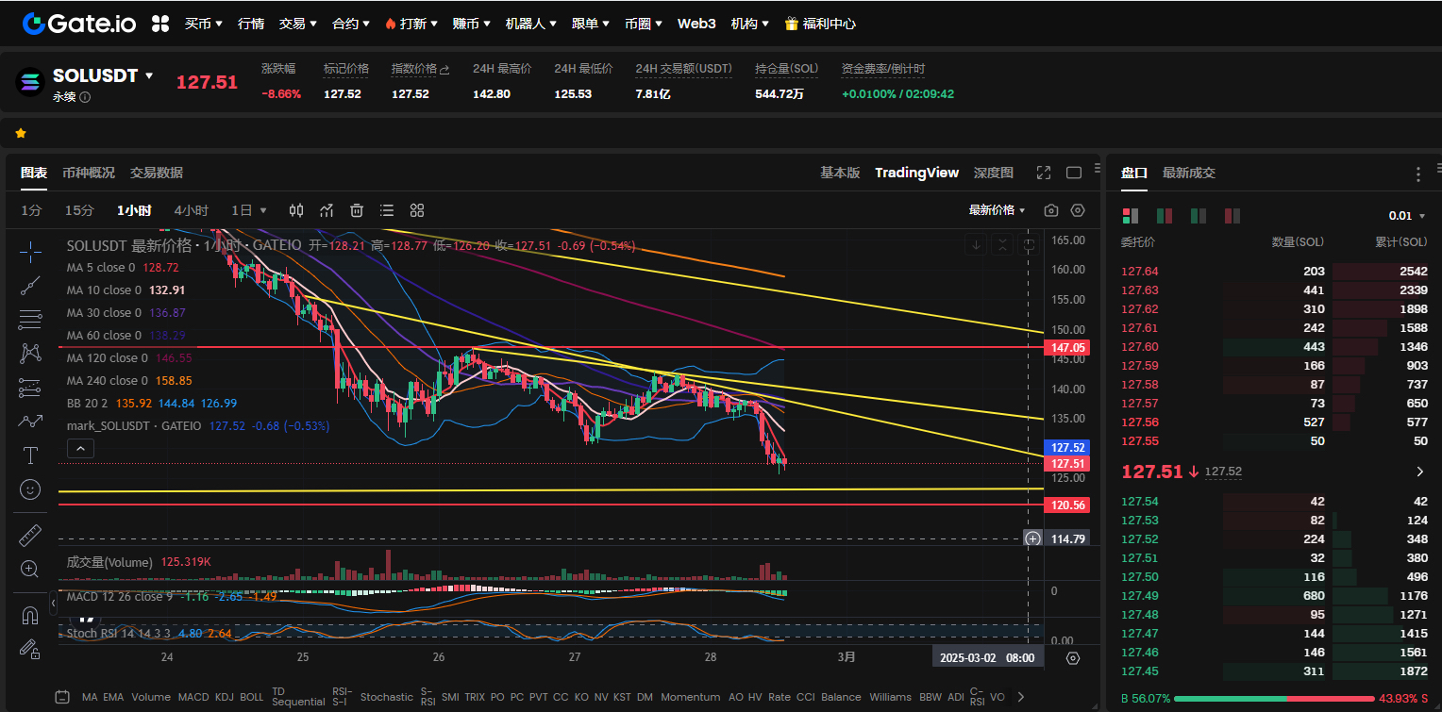
Task: Switch to 深度图 depth chart
Action: [994, 173]
